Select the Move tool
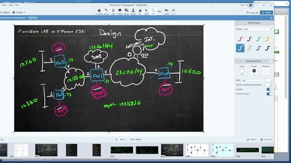 pyautogui.click(x=146, y=11)
